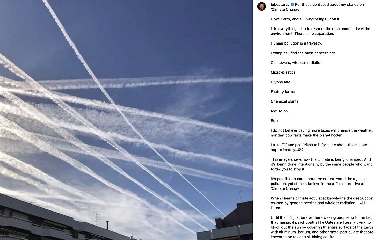Click 'Human pollution is a travesty.' line
The height and width of the screenshot is (240, 377).
click(296, 43)
